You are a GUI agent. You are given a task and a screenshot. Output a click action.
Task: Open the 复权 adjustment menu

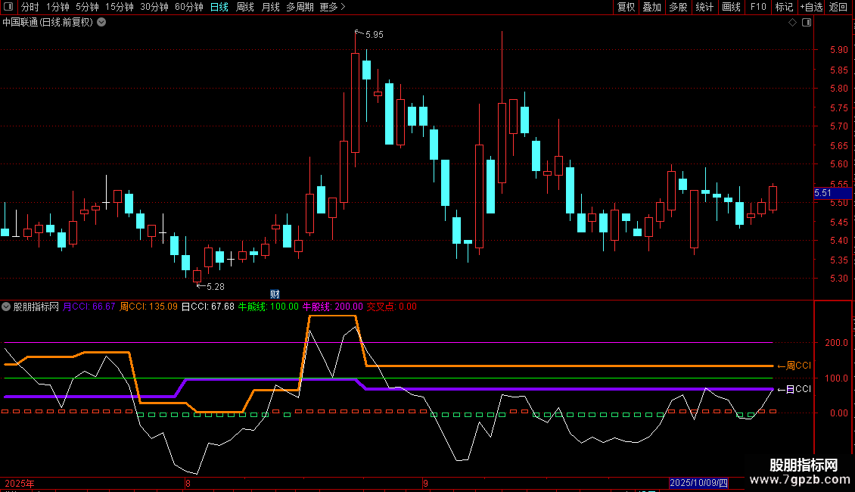pyautogui.click(x=626, y=7)
